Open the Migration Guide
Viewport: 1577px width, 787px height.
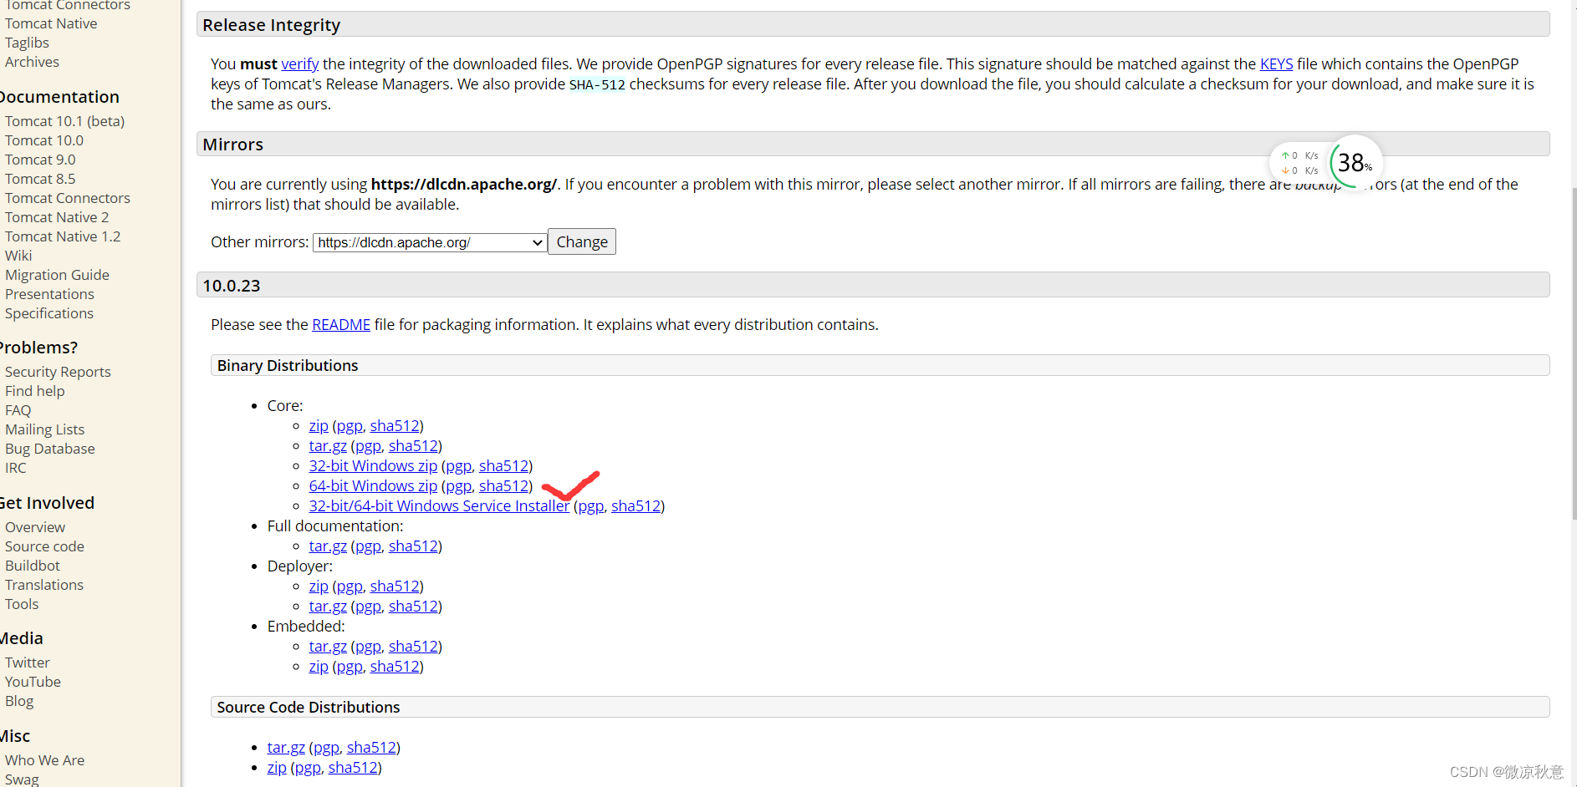tap(57, 275)
